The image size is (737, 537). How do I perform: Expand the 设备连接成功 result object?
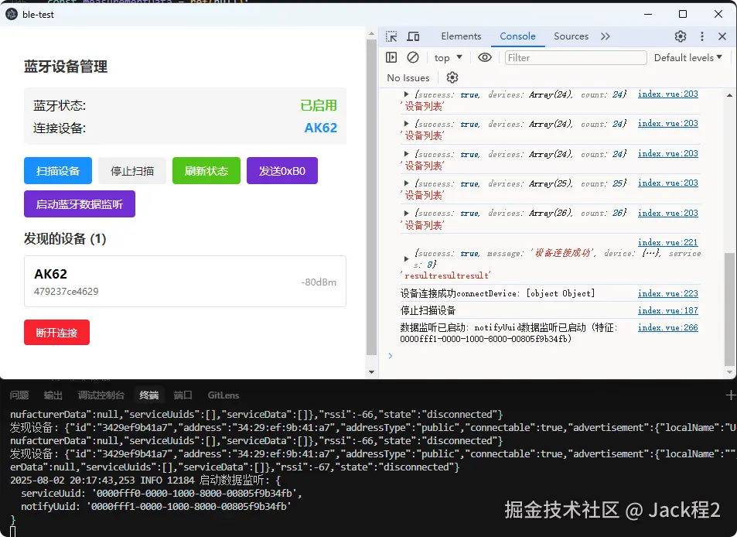[406, 258]
